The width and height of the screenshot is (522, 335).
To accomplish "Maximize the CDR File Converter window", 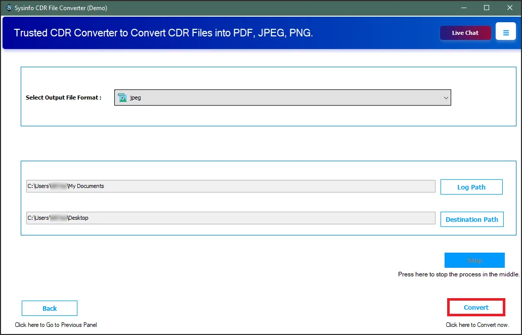I will 487,8.
